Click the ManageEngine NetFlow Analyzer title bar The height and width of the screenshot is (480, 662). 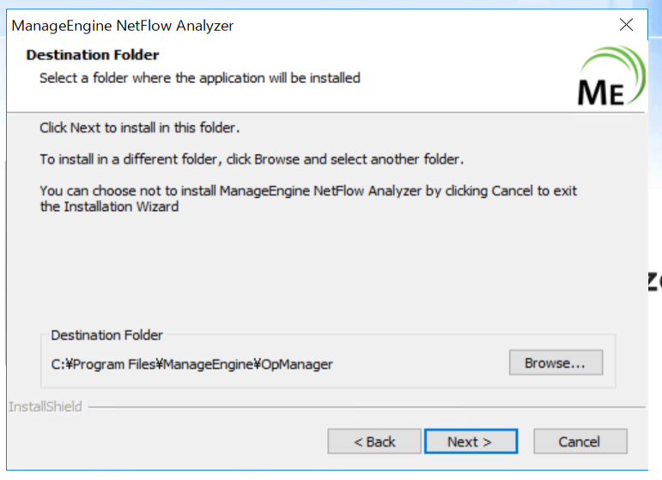coord(258,25)
